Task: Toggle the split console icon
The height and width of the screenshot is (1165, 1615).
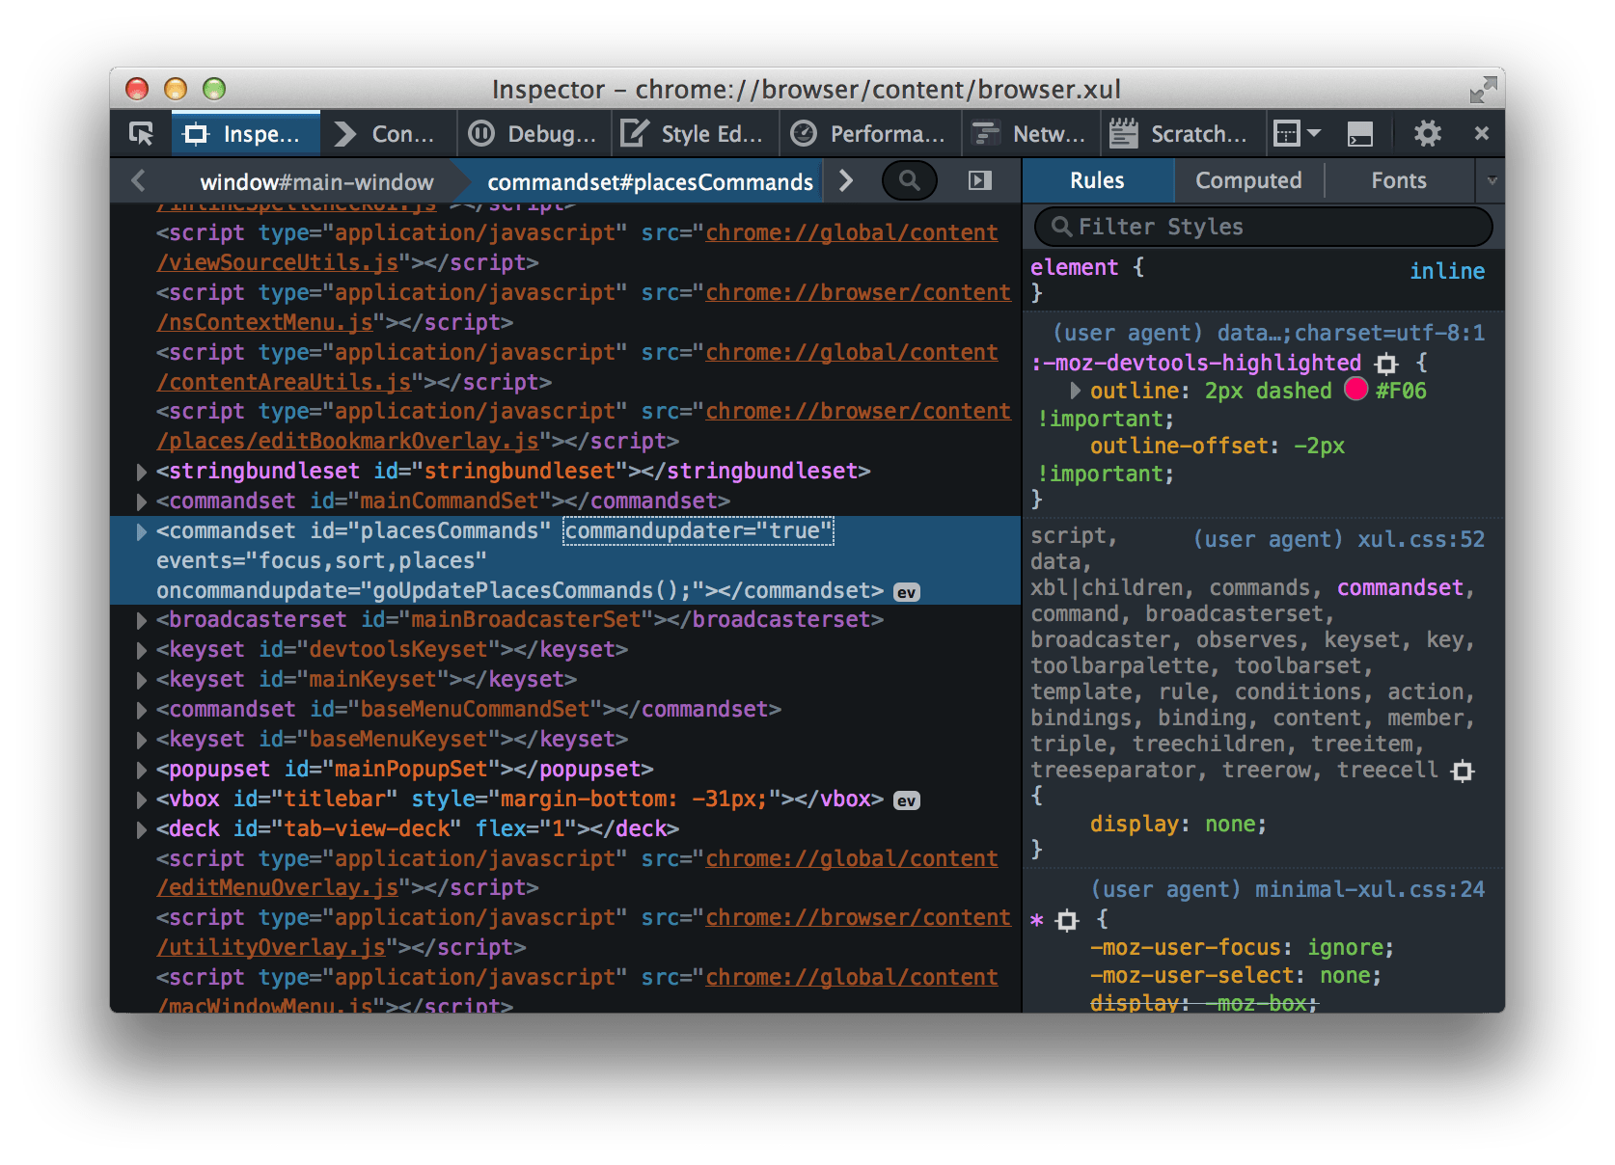Action: click(x=1360, y=133)
